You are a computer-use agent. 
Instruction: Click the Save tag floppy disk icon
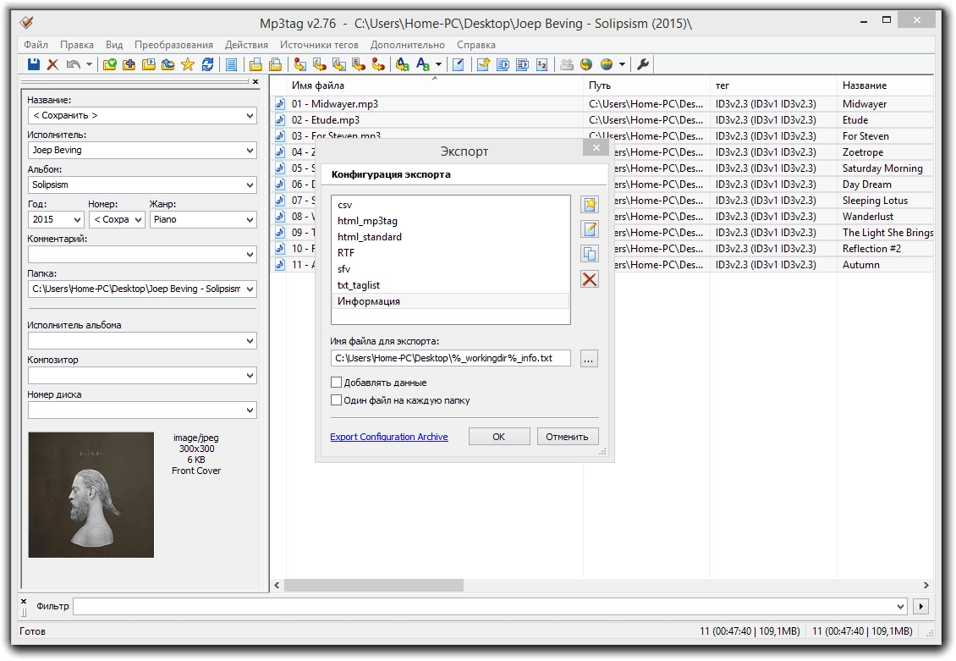34,64
